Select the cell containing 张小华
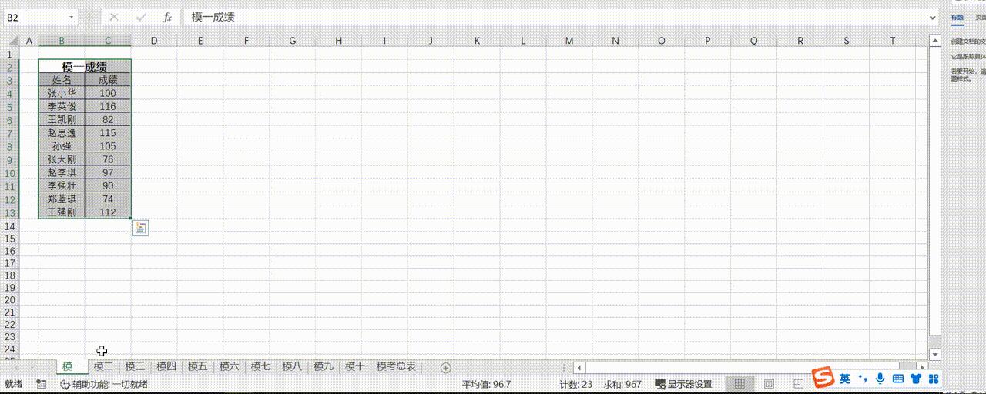The width and height of the screenshot is (986, 394). click(x=62, y=93)
